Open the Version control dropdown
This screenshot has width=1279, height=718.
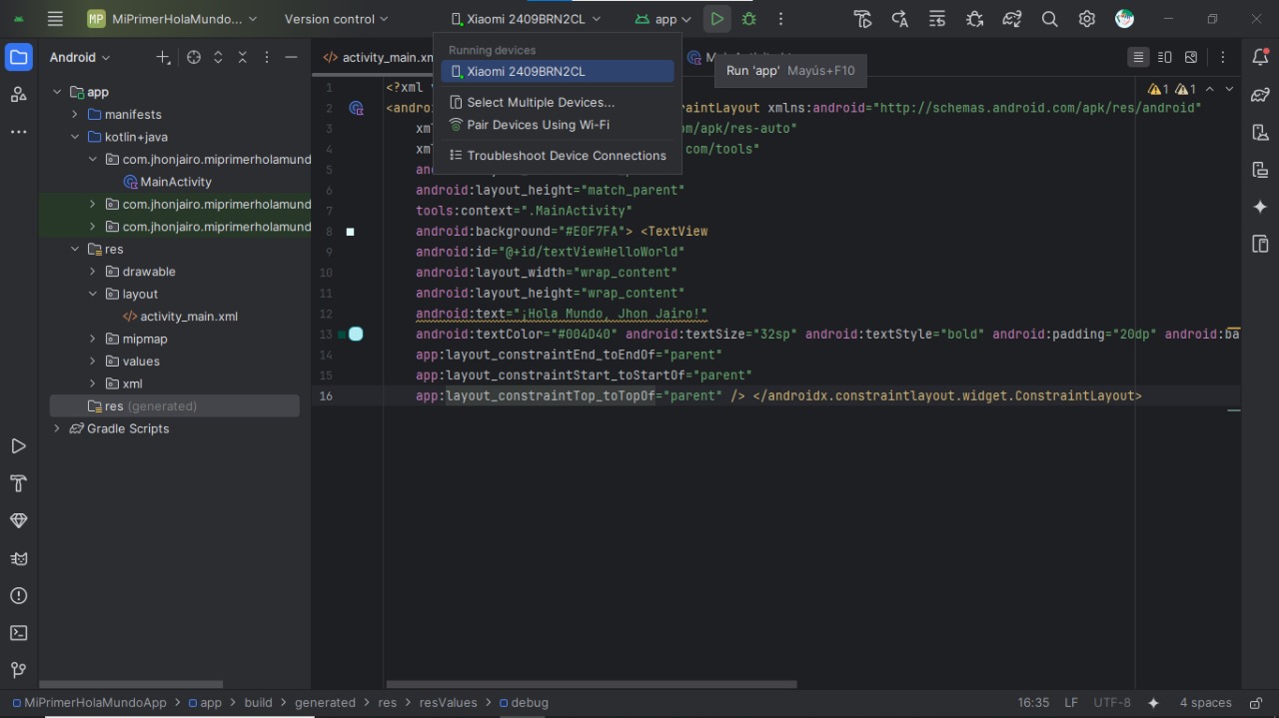336,19
